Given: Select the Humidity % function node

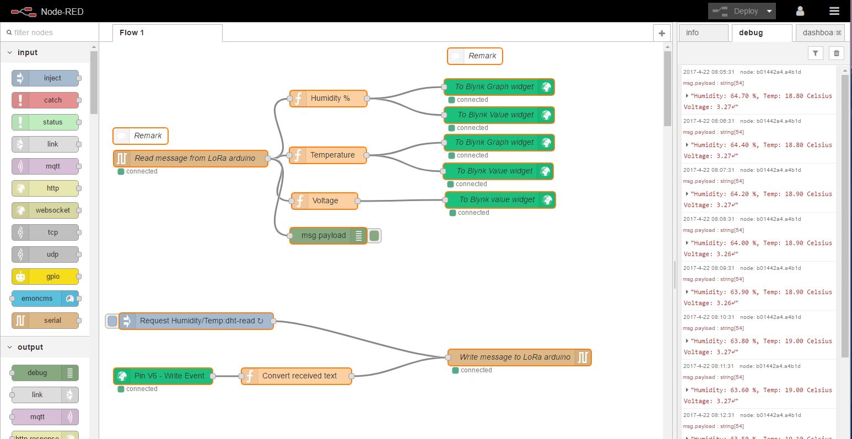Looking at the screenshot, I should tap(328, 99).
